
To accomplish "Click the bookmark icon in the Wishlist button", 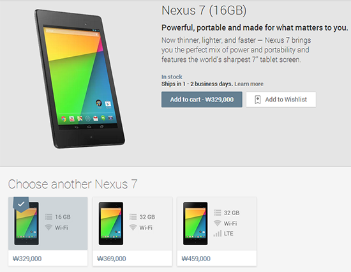I will (x=258, y=100).
